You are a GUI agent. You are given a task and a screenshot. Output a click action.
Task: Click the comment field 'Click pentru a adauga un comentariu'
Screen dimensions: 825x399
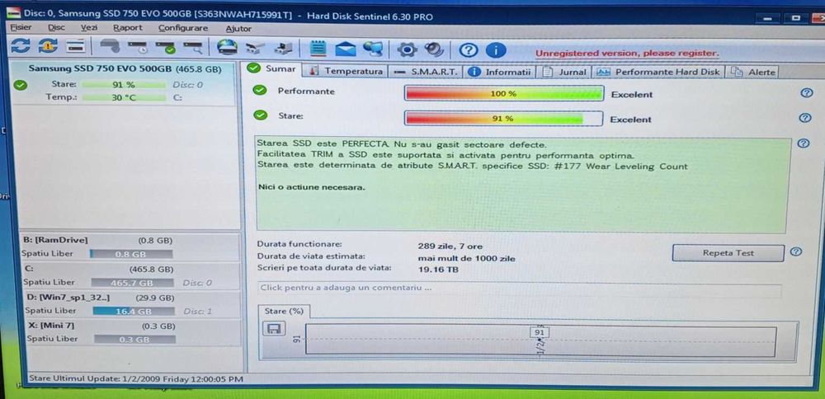tap(519, 288)
